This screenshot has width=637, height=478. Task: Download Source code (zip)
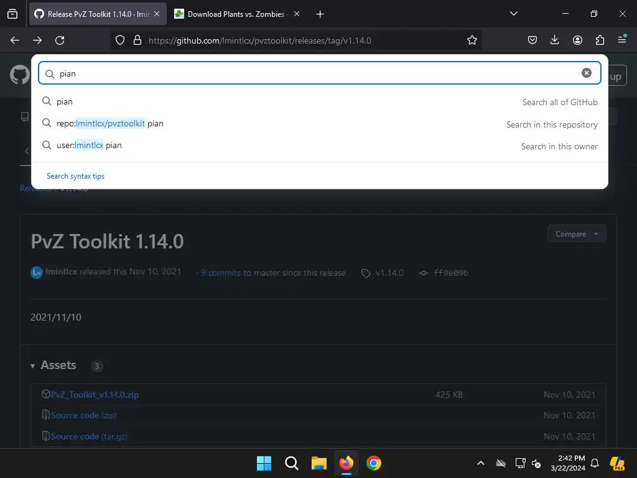(x=84, y=415)
